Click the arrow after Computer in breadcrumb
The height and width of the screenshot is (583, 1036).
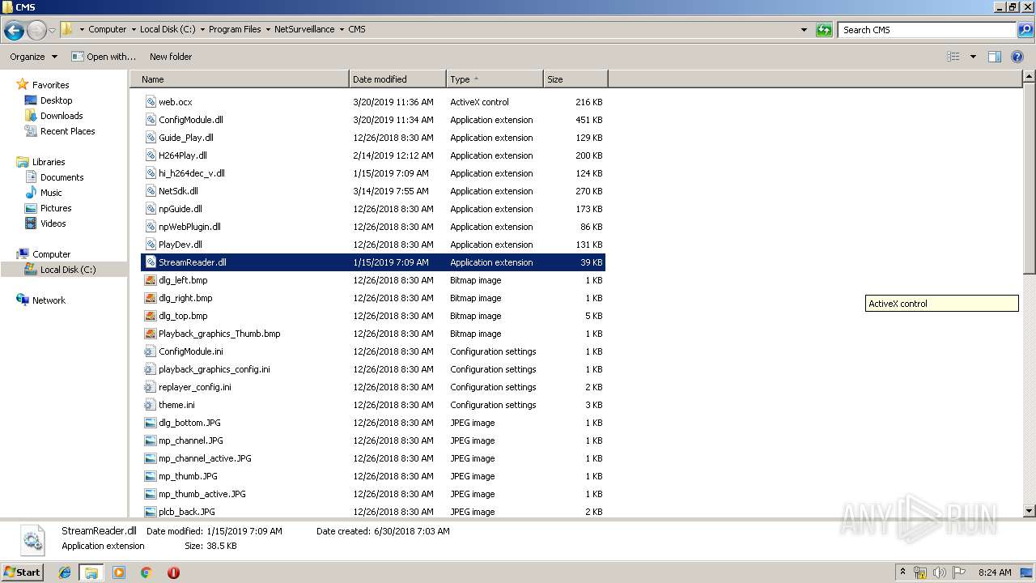pos(133,29)
